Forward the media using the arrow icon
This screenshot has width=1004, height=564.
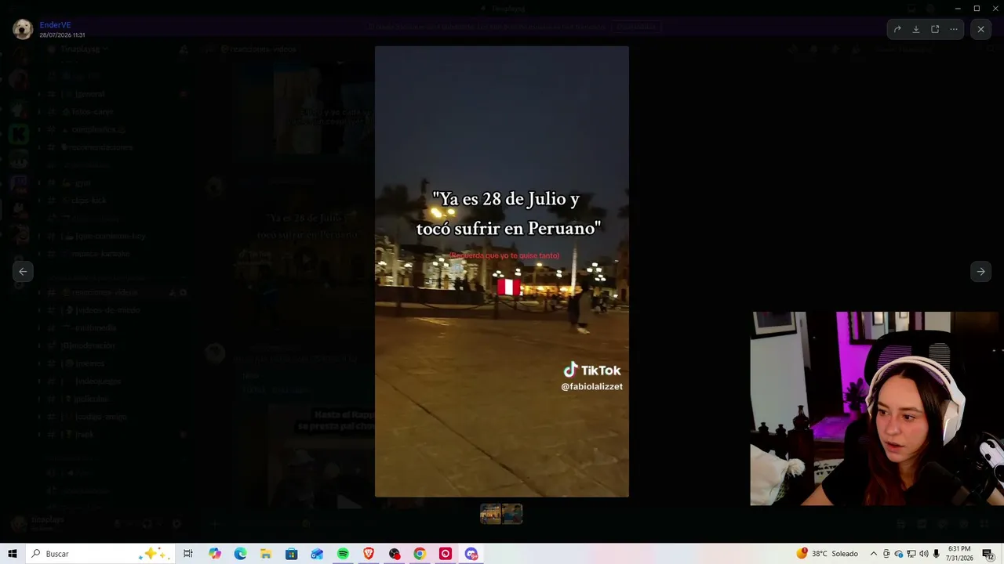(x=897, y=29)
